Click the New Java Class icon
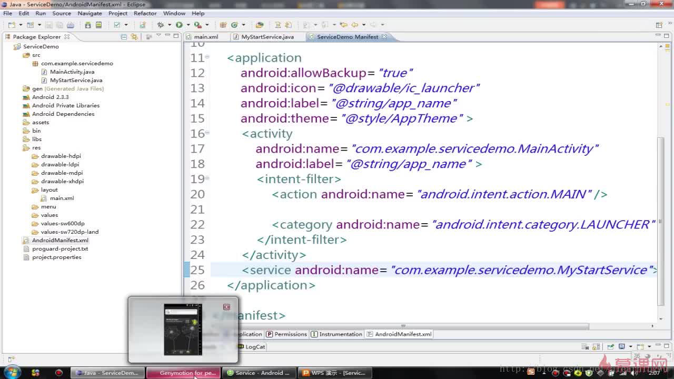Viewport: 674px width, 379px height. coord(235,25)
